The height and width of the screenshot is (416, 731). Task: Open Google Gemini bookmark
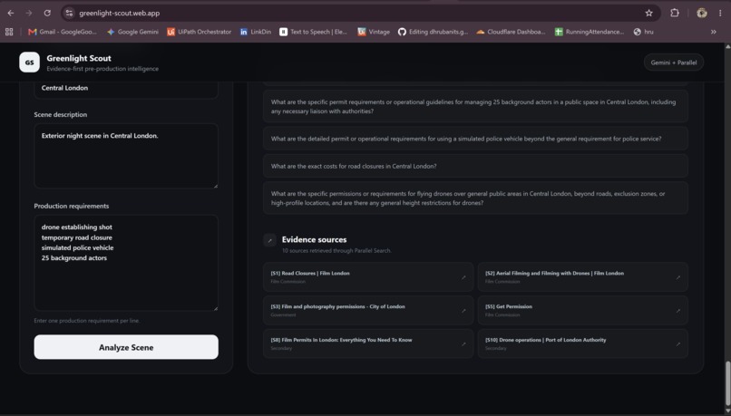pos(132,32)
